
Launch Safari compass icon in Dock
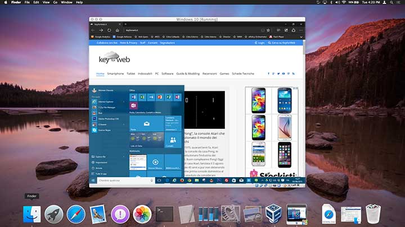pyautogui.click(x=76, y=214)
